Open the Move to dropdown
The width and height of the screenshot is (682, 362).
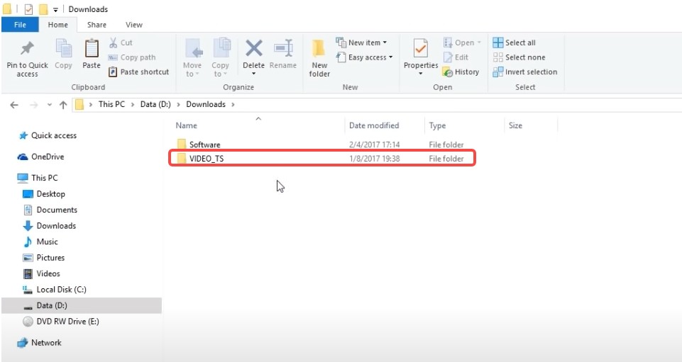(x=192, y=57)
